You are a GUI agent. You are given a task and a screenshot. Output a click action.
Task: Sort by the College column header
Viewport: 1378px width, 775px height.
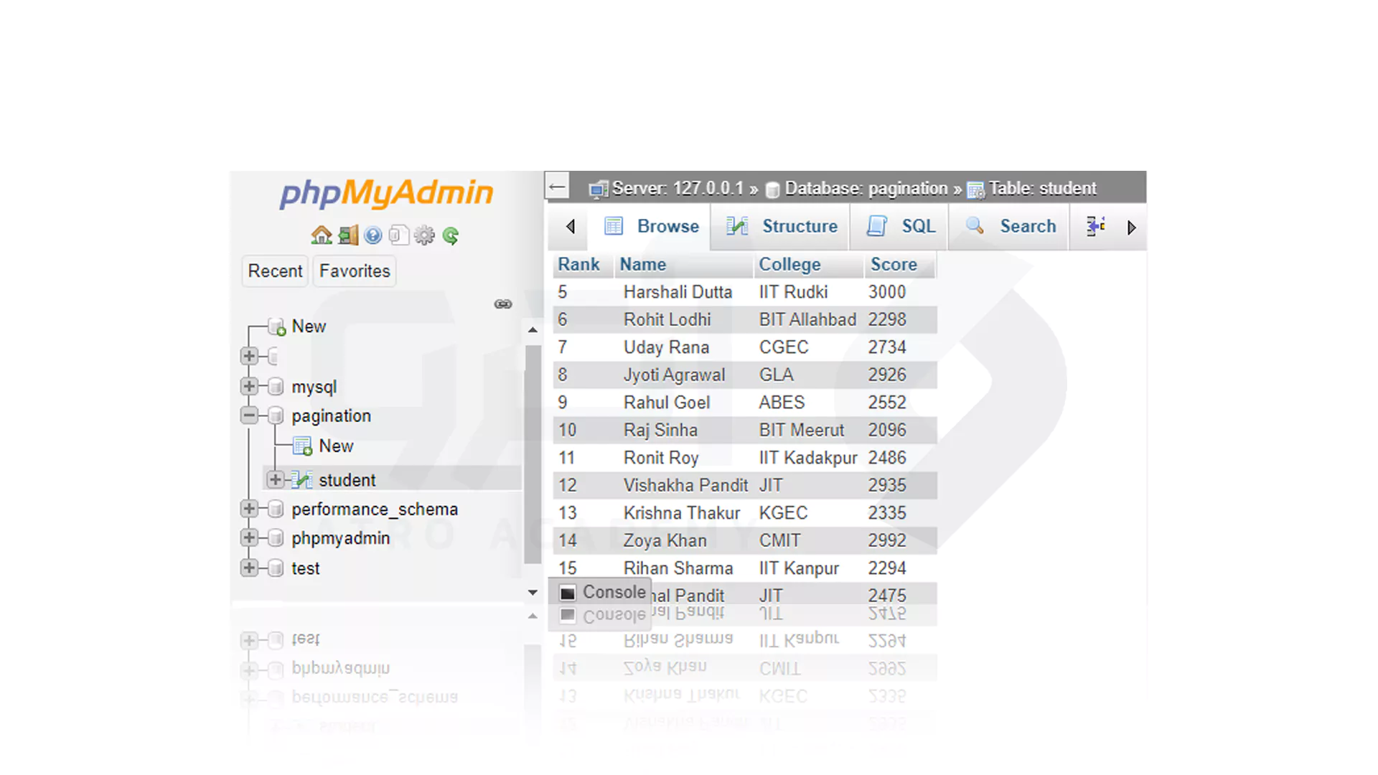click(x=789, y=265)
